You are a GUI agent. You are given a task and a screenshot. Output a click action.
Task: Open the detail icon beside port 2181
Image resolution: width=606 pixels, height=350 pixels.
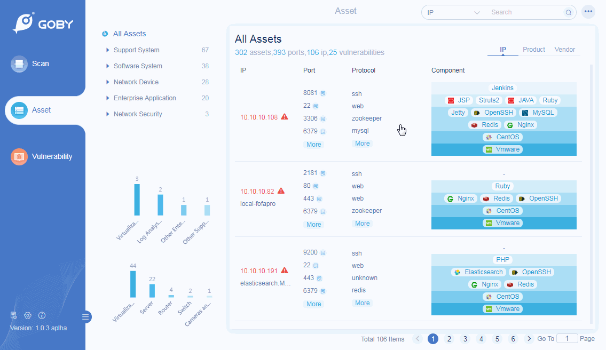point(323,173)
